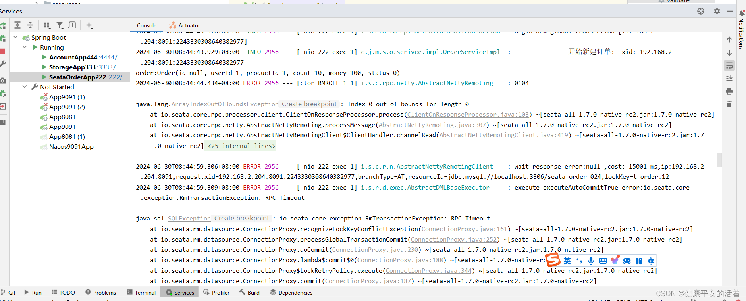
Task: Collapse the Spring Boot tree node
Action: click(16, 37)
